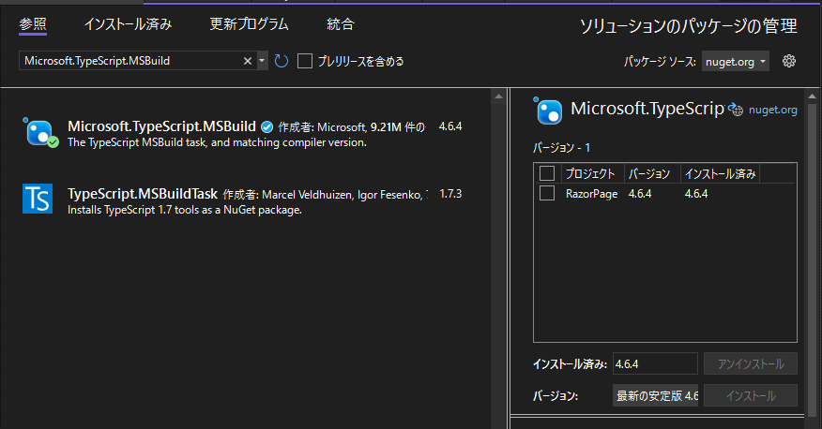
Task: Click プロジェクト column header
Action: (590, 173)
